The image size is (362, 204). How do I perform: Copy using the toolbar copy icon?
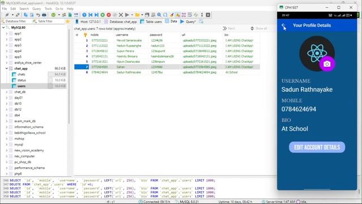pos(25,15)
